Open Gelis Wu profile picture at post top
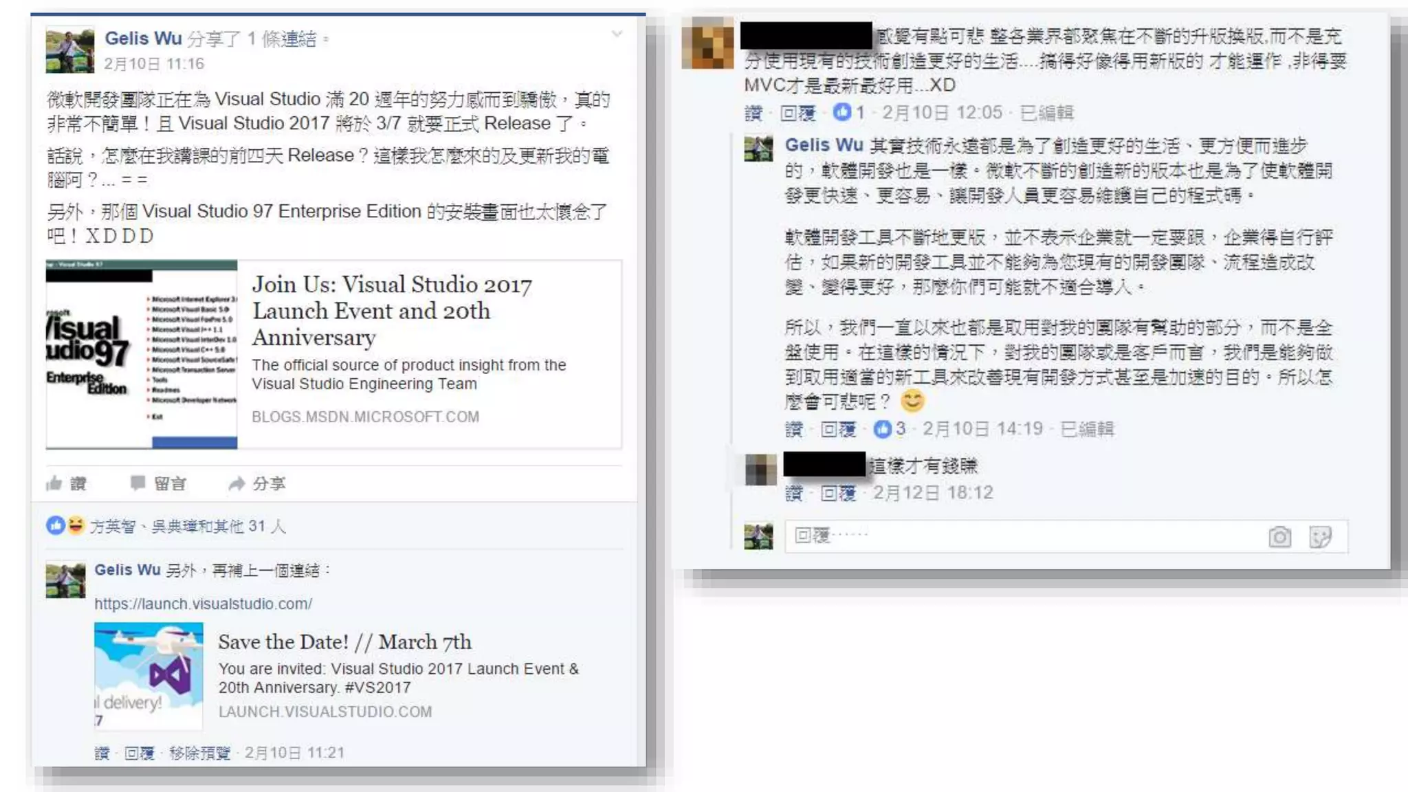 (x=70, y=49)
